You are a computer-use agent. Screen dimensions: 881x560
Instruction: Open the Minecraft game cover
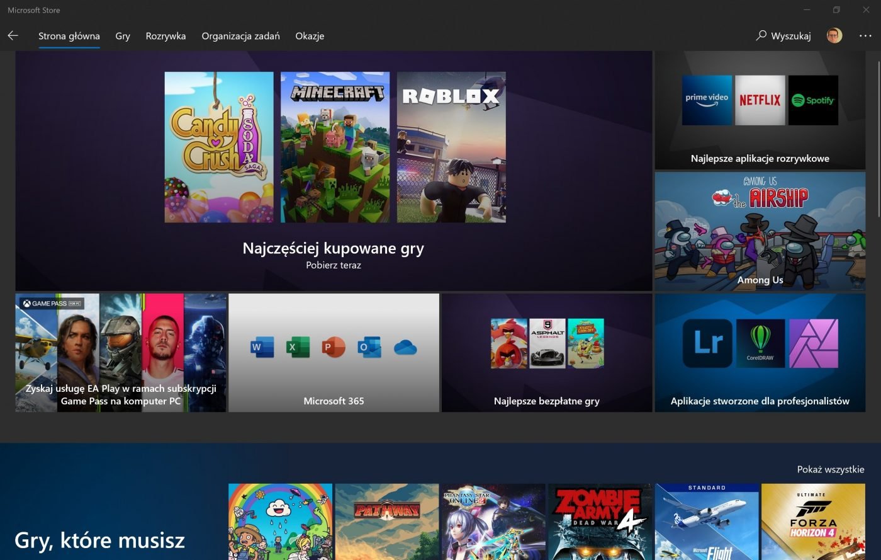(x=335, y=147)
